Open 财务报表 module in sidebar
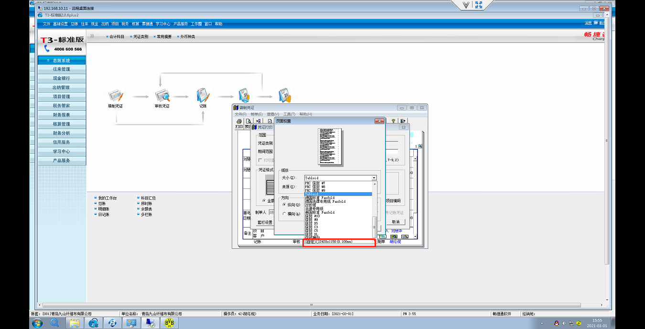The image size is (645, 329). click(x=62, y=115)
